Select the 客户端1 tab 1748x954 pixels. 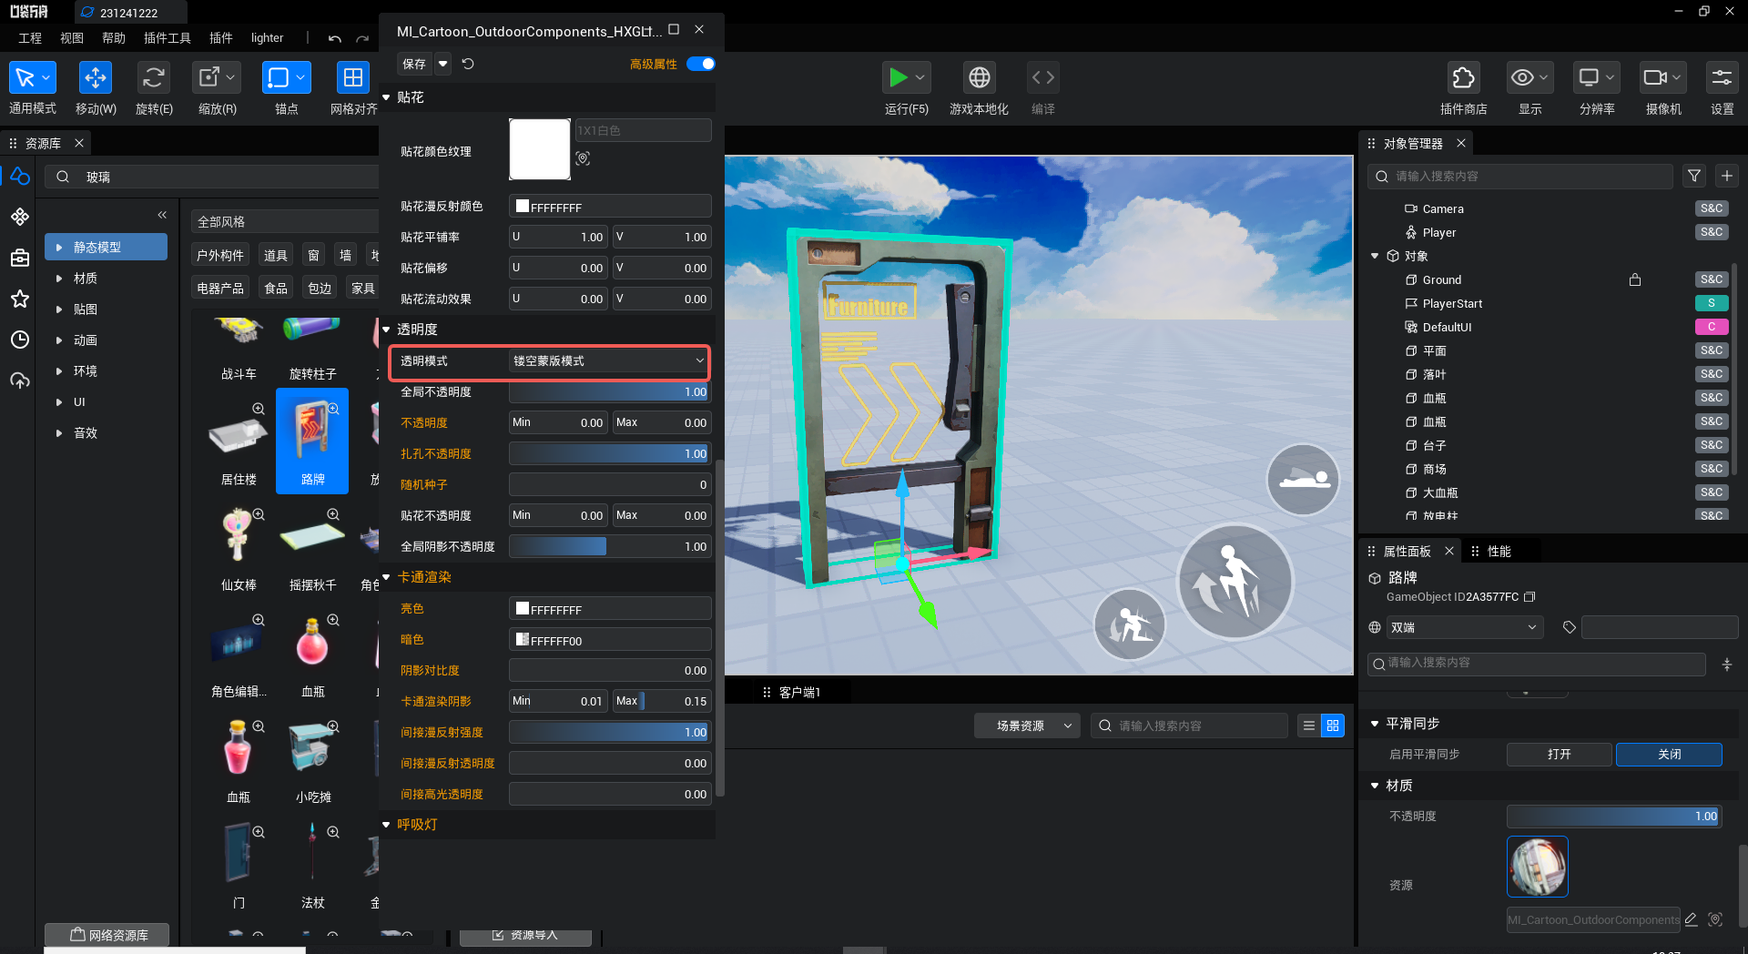click(x=799, y=693)
